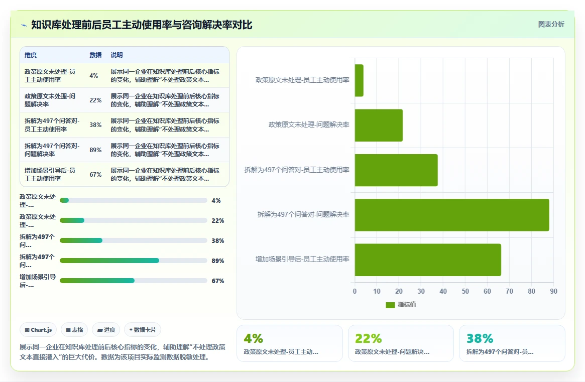
Task: Click the 38% value in the table
Action: point(95,125)
